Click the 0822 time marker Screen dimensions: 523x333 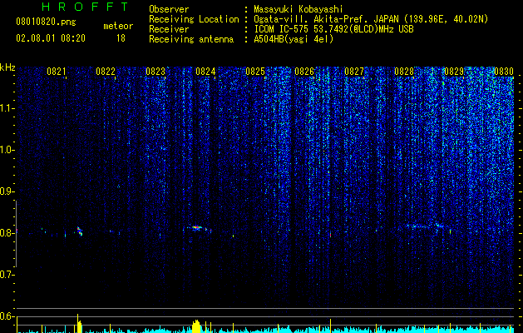tap(106, 72)
